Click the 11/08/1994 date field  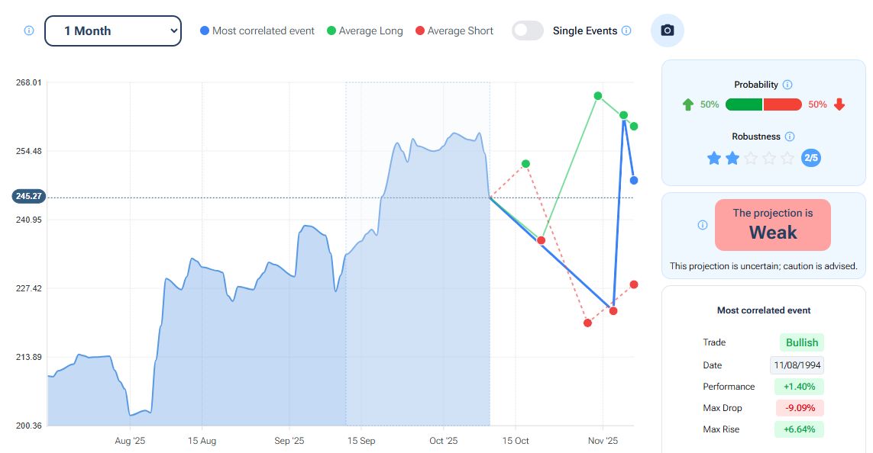pyautogui.click(x=797, y=365)
